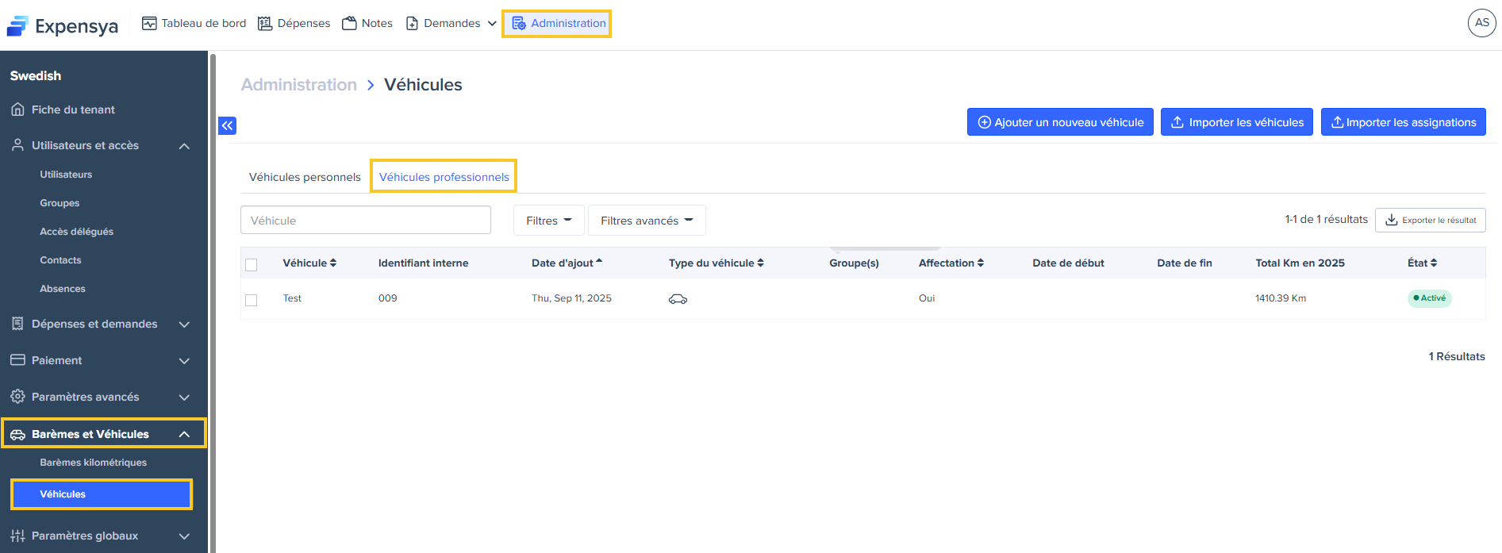Sort by Type du véhicule column

(760, 263)
